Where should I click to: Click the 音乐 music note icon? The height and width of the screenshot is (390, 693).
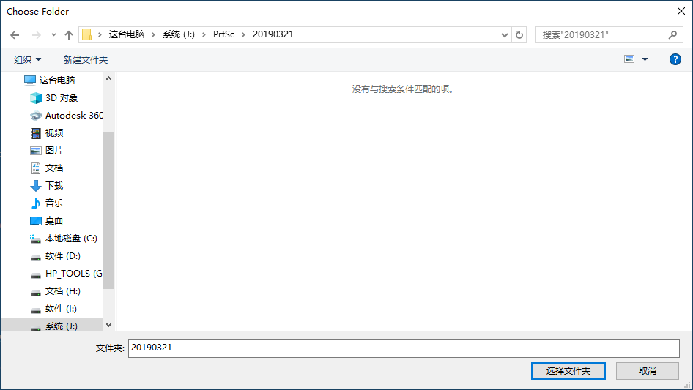(36, 203)
